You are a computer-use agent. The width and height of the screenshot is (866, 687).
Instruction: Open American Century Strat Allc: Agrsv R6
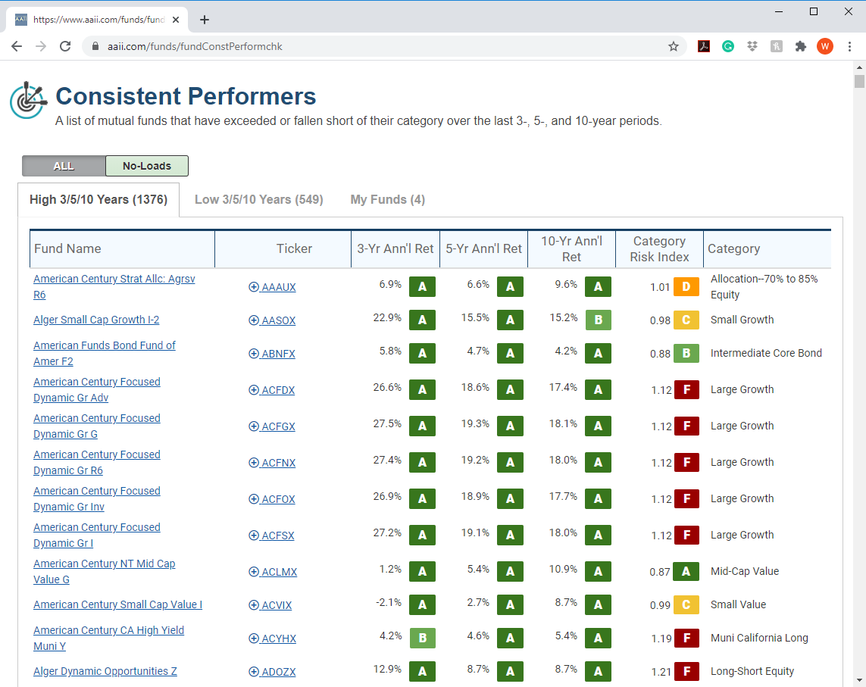point(114,286)
